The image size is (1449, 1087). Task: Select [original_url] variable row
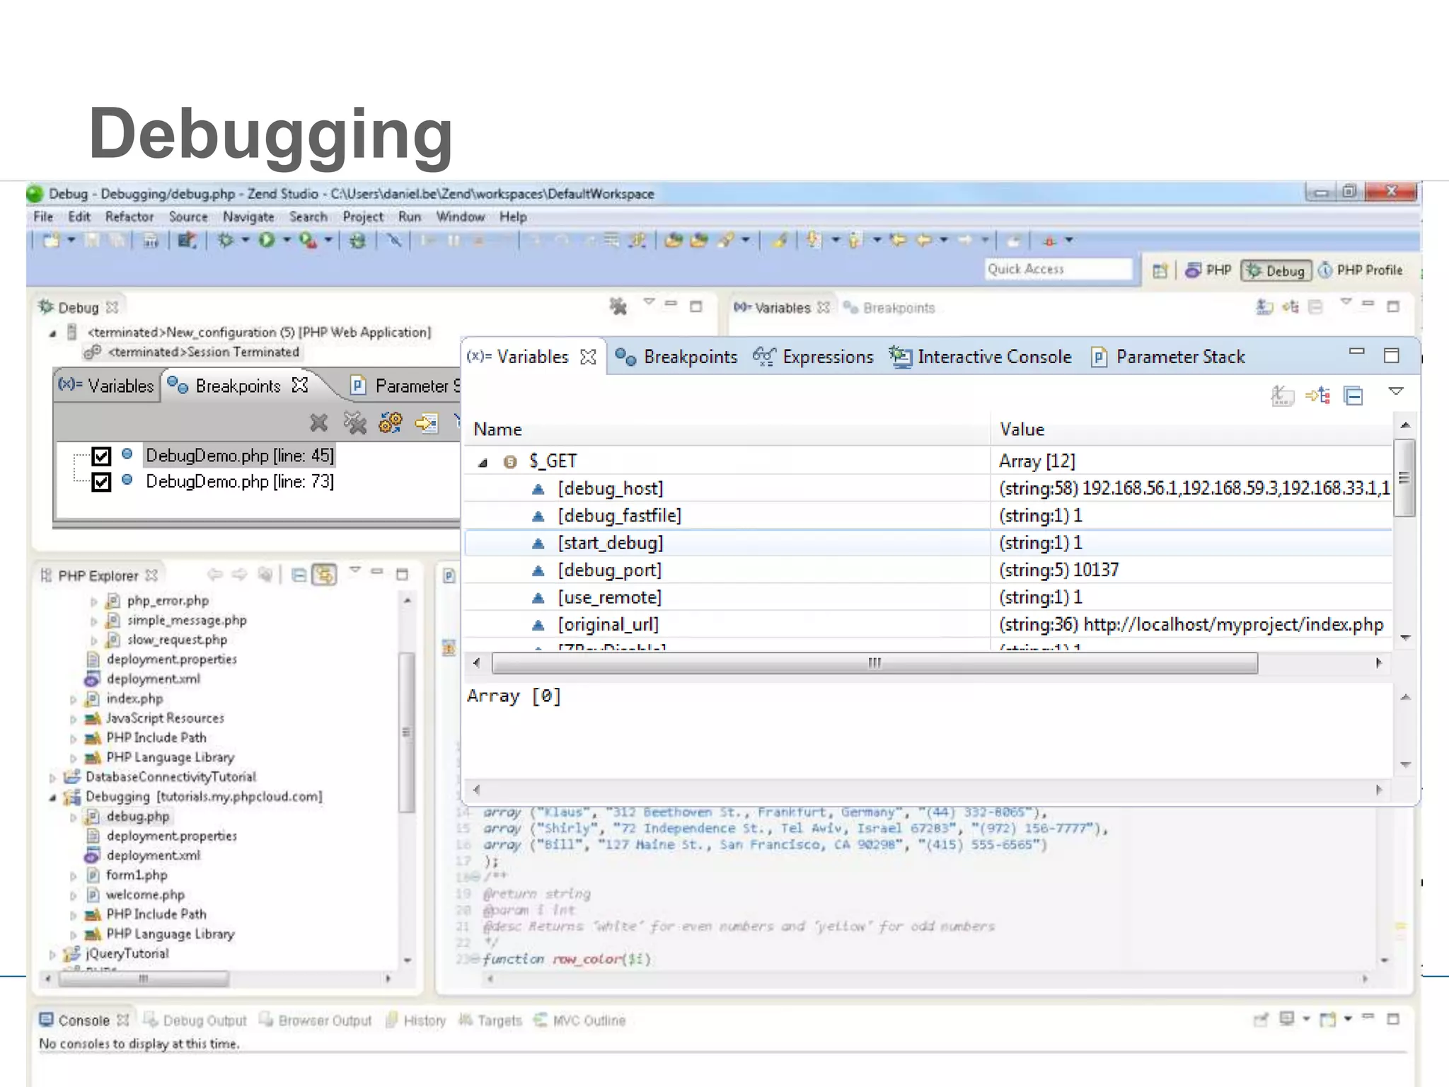pos(928,624)
